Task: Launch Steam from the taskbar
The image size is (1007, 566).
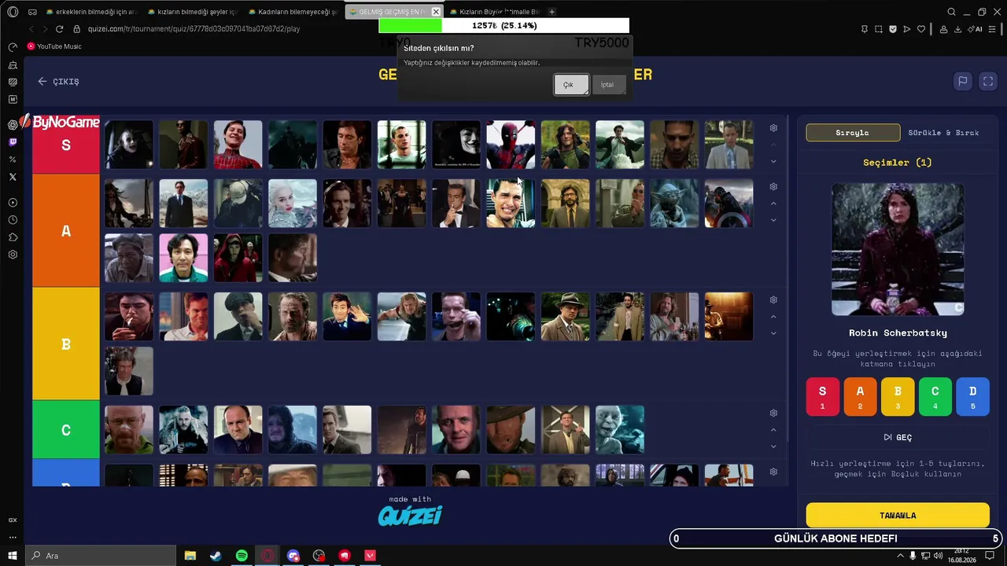Action: pyautogui.click(x=216, y=556)
